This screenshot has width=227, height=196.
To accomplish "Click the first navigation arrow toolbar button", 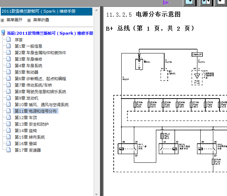I will pos(190,3).
